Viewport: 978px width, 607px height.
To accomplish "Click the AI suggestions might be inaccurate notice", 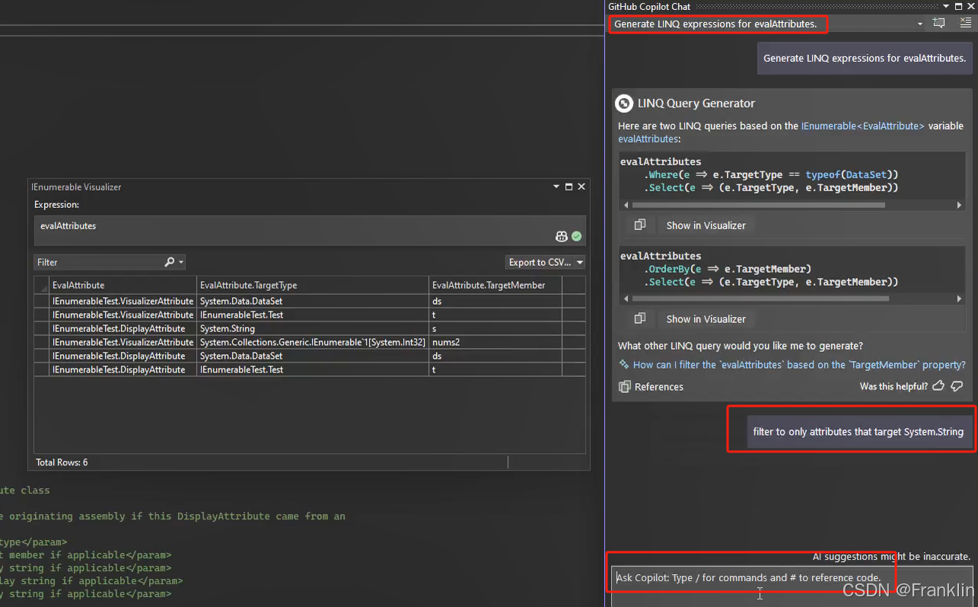I will (891, 557).
